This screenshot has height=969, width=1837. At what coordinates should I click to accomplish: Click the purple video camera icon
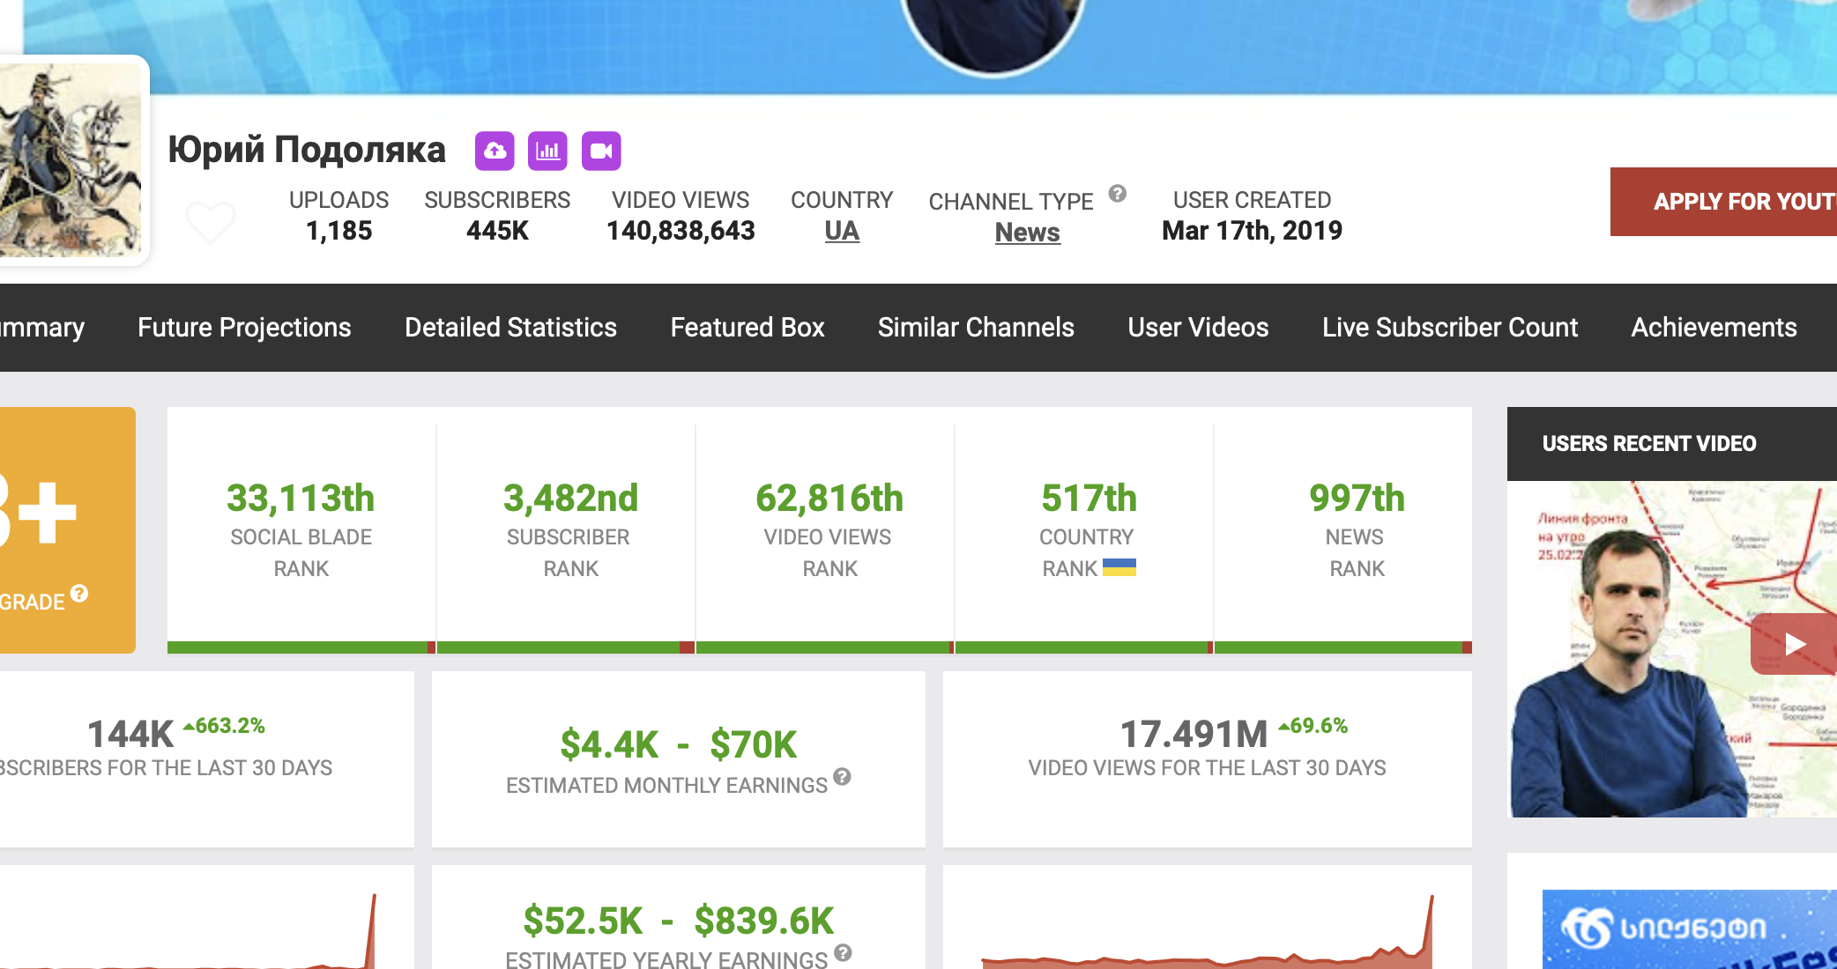pos(601,151)
